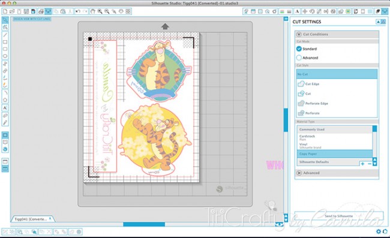Select the rounded rectangle tool
Viewport: 390px width, 238px height.
5,49
